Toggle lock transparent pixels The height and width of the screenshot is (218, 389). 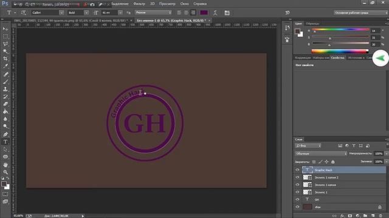click(x=314, y=162)
